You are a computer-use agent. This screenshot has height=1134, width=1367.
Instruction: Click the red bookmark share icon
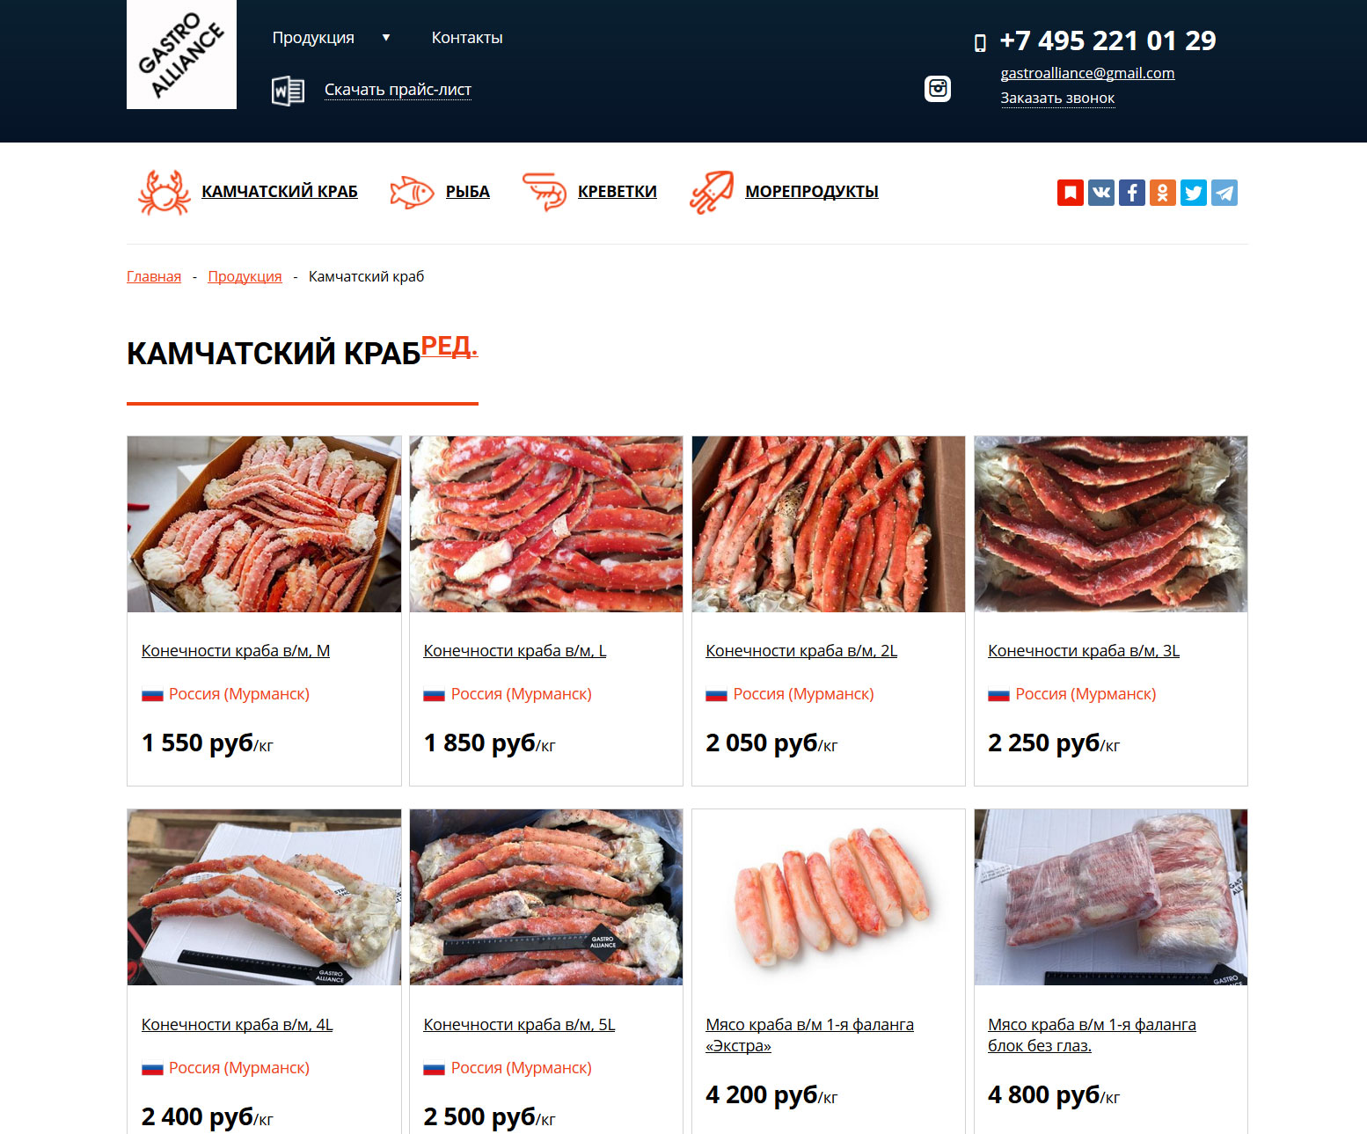click(x=1071, y=193)
